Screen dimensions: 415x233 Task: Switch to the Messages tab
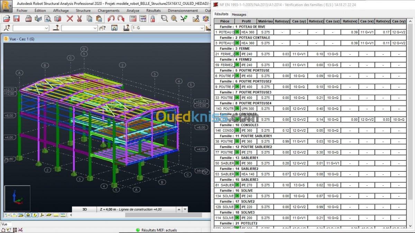click(x=239, y=15)
